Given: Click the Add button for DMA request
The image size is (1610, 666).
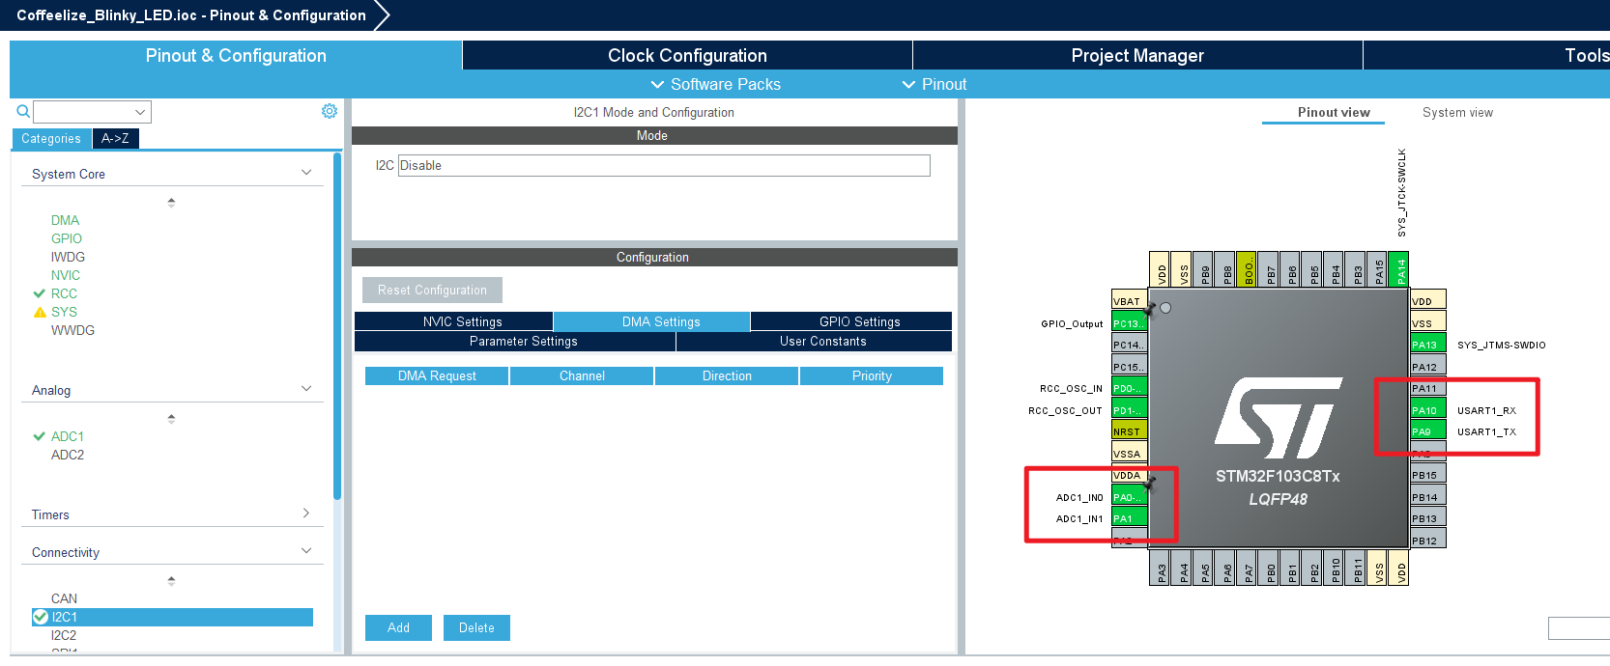Looking at the screenshot, I should click(398, 627).
